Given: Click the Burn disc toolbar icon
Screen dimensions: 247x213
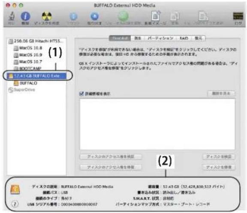Looking at the screenshot, I should pyautogui.click(x=47, y=16).
